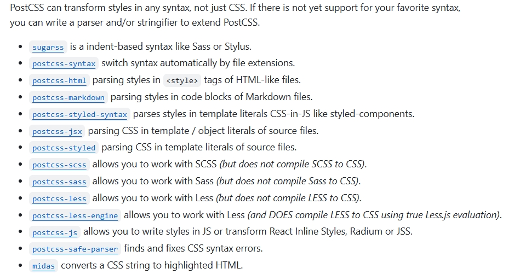Open the sugarss link

pos(48,47)
